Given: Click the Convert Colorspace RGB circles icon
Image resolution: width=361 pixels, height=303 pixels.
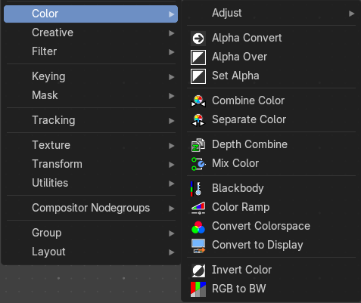Looking at the screenshot, I should [198, 227].
